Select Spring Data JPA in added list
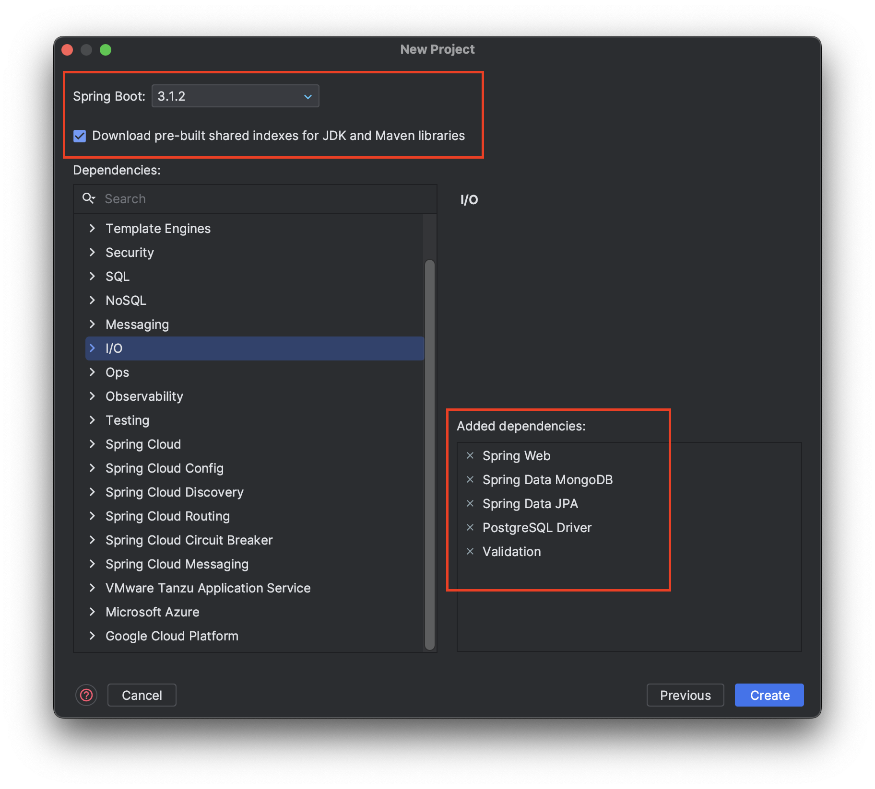The image size is (875, 789). click(x=530, y=503)
